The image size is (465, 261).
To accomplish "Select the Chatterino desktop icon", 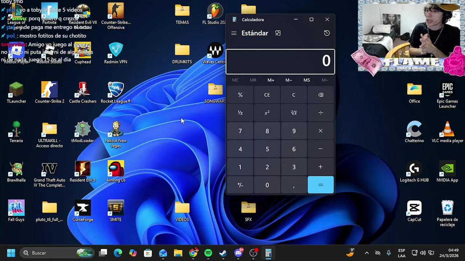I will click(414, 132).
